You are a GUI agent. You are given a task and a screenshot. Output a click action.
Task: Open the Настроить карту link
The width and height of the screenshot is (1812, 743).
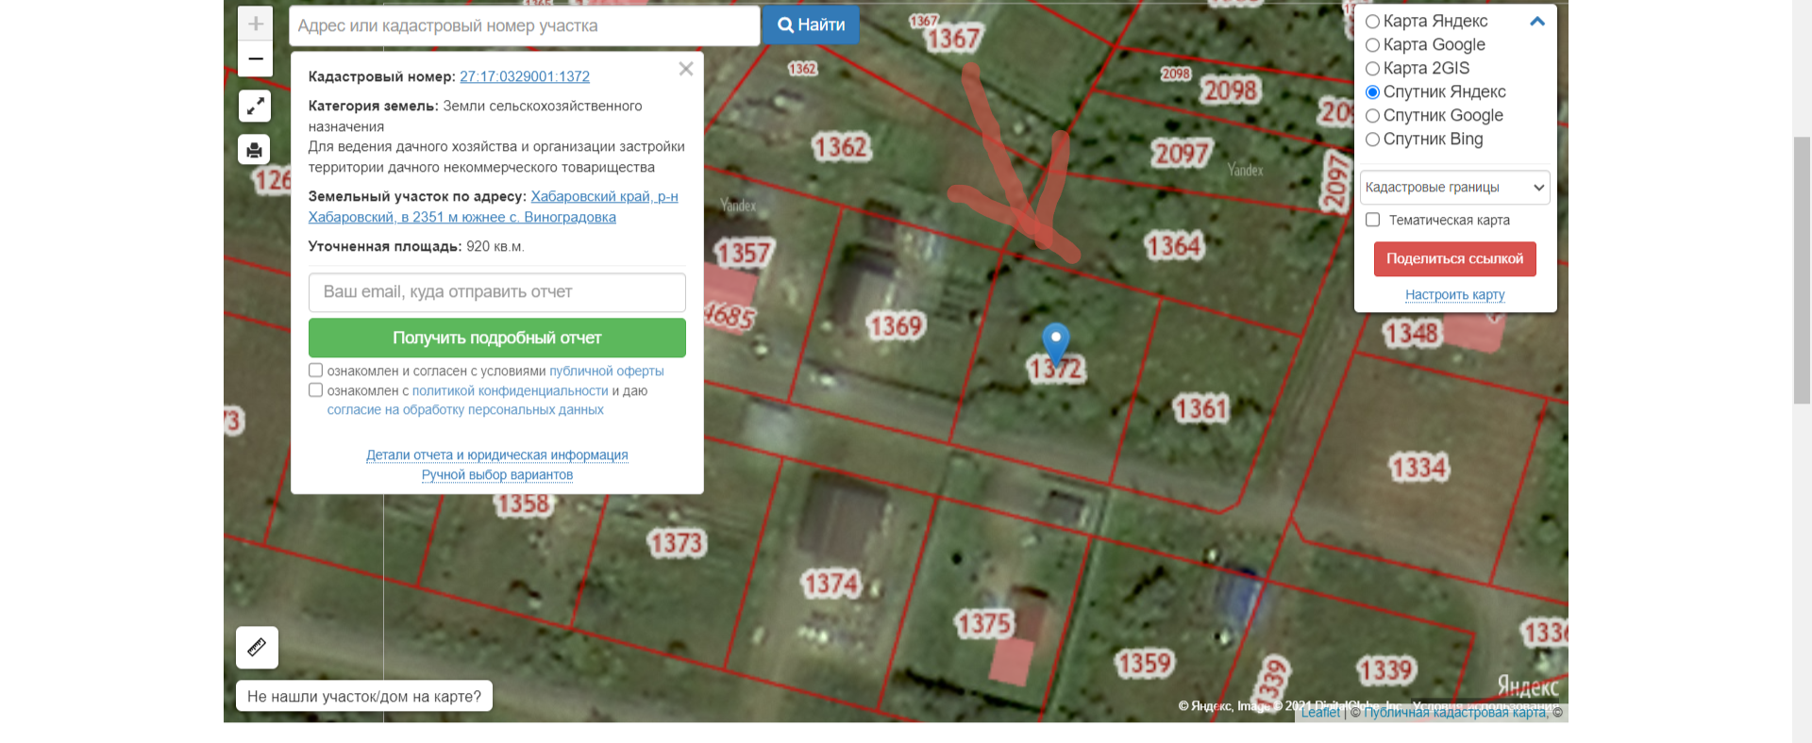(x=1454, y=295)
